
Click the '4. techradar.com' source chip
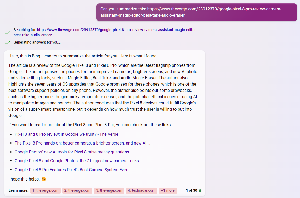[141, 190]
